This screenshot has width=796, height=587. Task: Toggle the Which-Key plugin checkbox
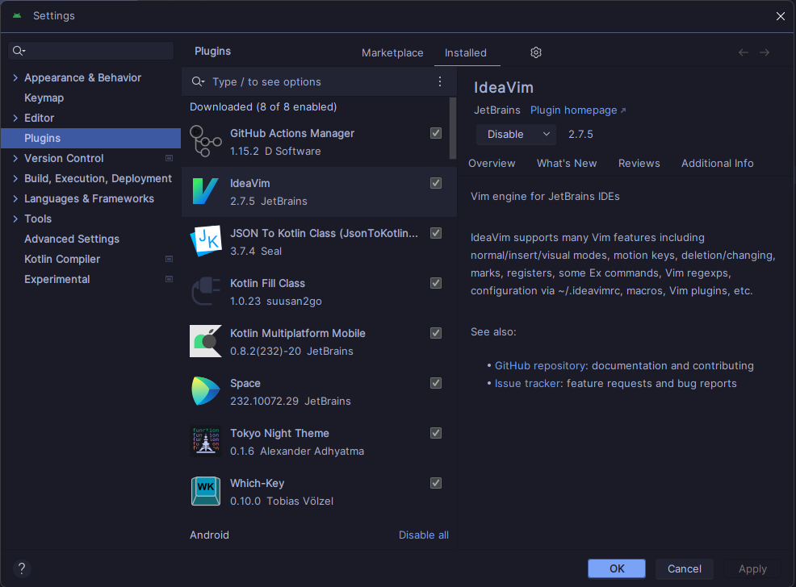pos(435,483)
